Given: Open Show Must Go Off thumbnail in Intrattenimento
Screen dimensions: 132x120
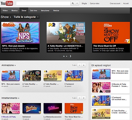Looking at the screenshot, I should (74, 108).
